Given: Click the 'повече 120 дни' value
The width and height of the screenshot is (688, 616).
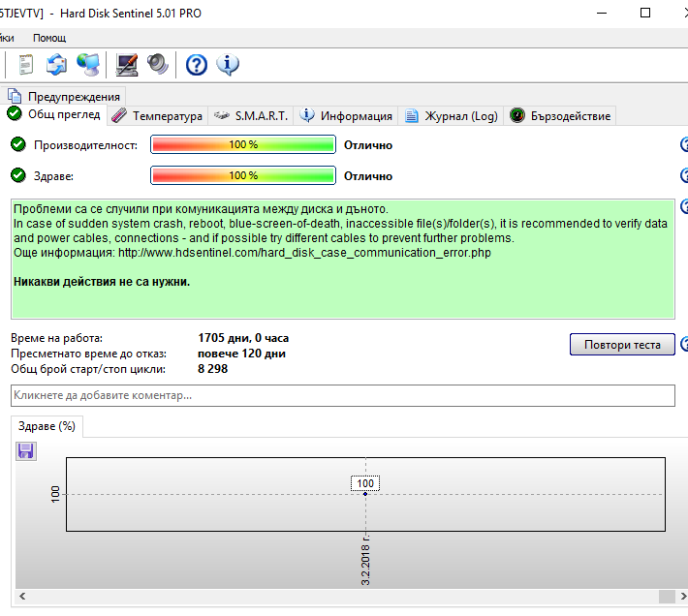Looking at the screenshot, I should [x=241, y=354].
